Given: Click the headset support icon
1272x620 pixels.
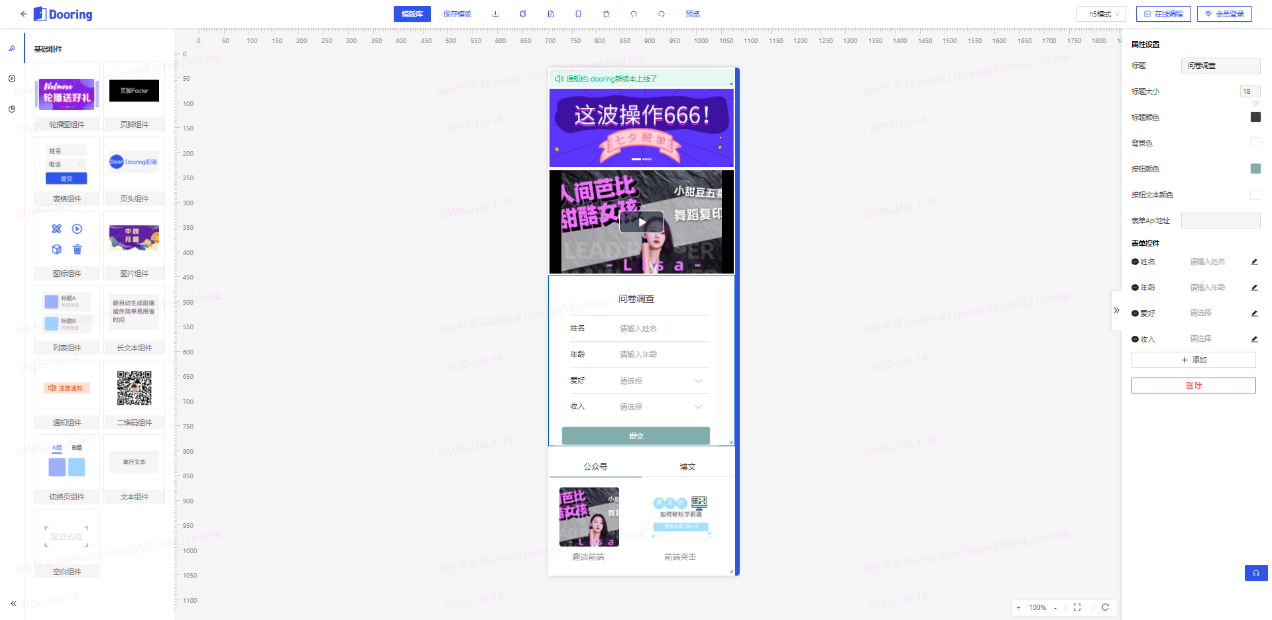Looking at the screenshot, I should click(x=1255, y=573).
